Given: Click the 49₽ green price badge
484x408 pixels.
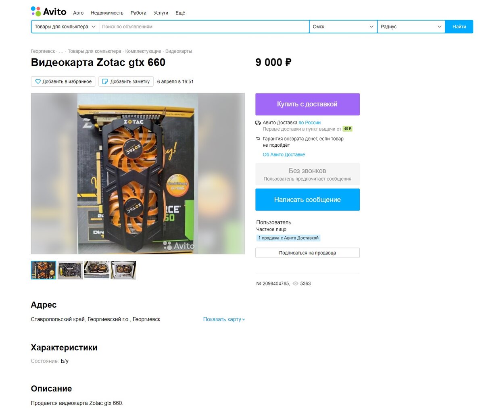Looking at the screenshot, I should (x=347, y=129).
